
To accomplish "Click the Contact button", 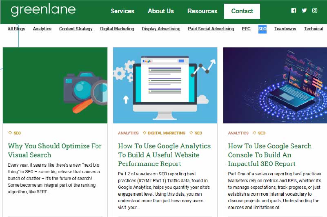I will tap(242, 11).
